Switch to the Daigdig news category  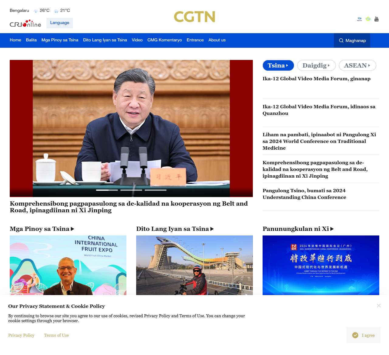(x=316, y=65)
